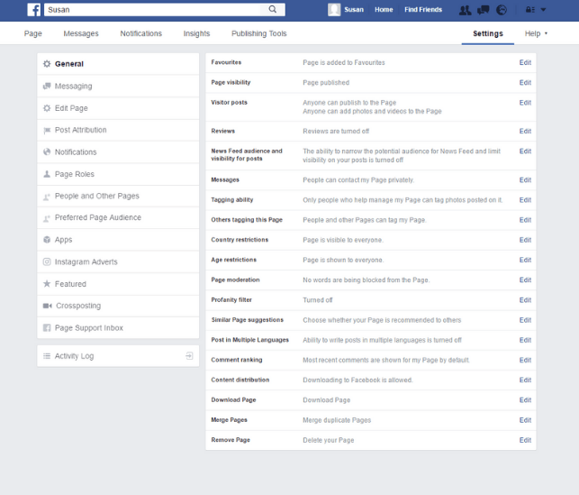Click the search magnifier icon
Viewport: 579px width, 495px height.
coord(273,10)
